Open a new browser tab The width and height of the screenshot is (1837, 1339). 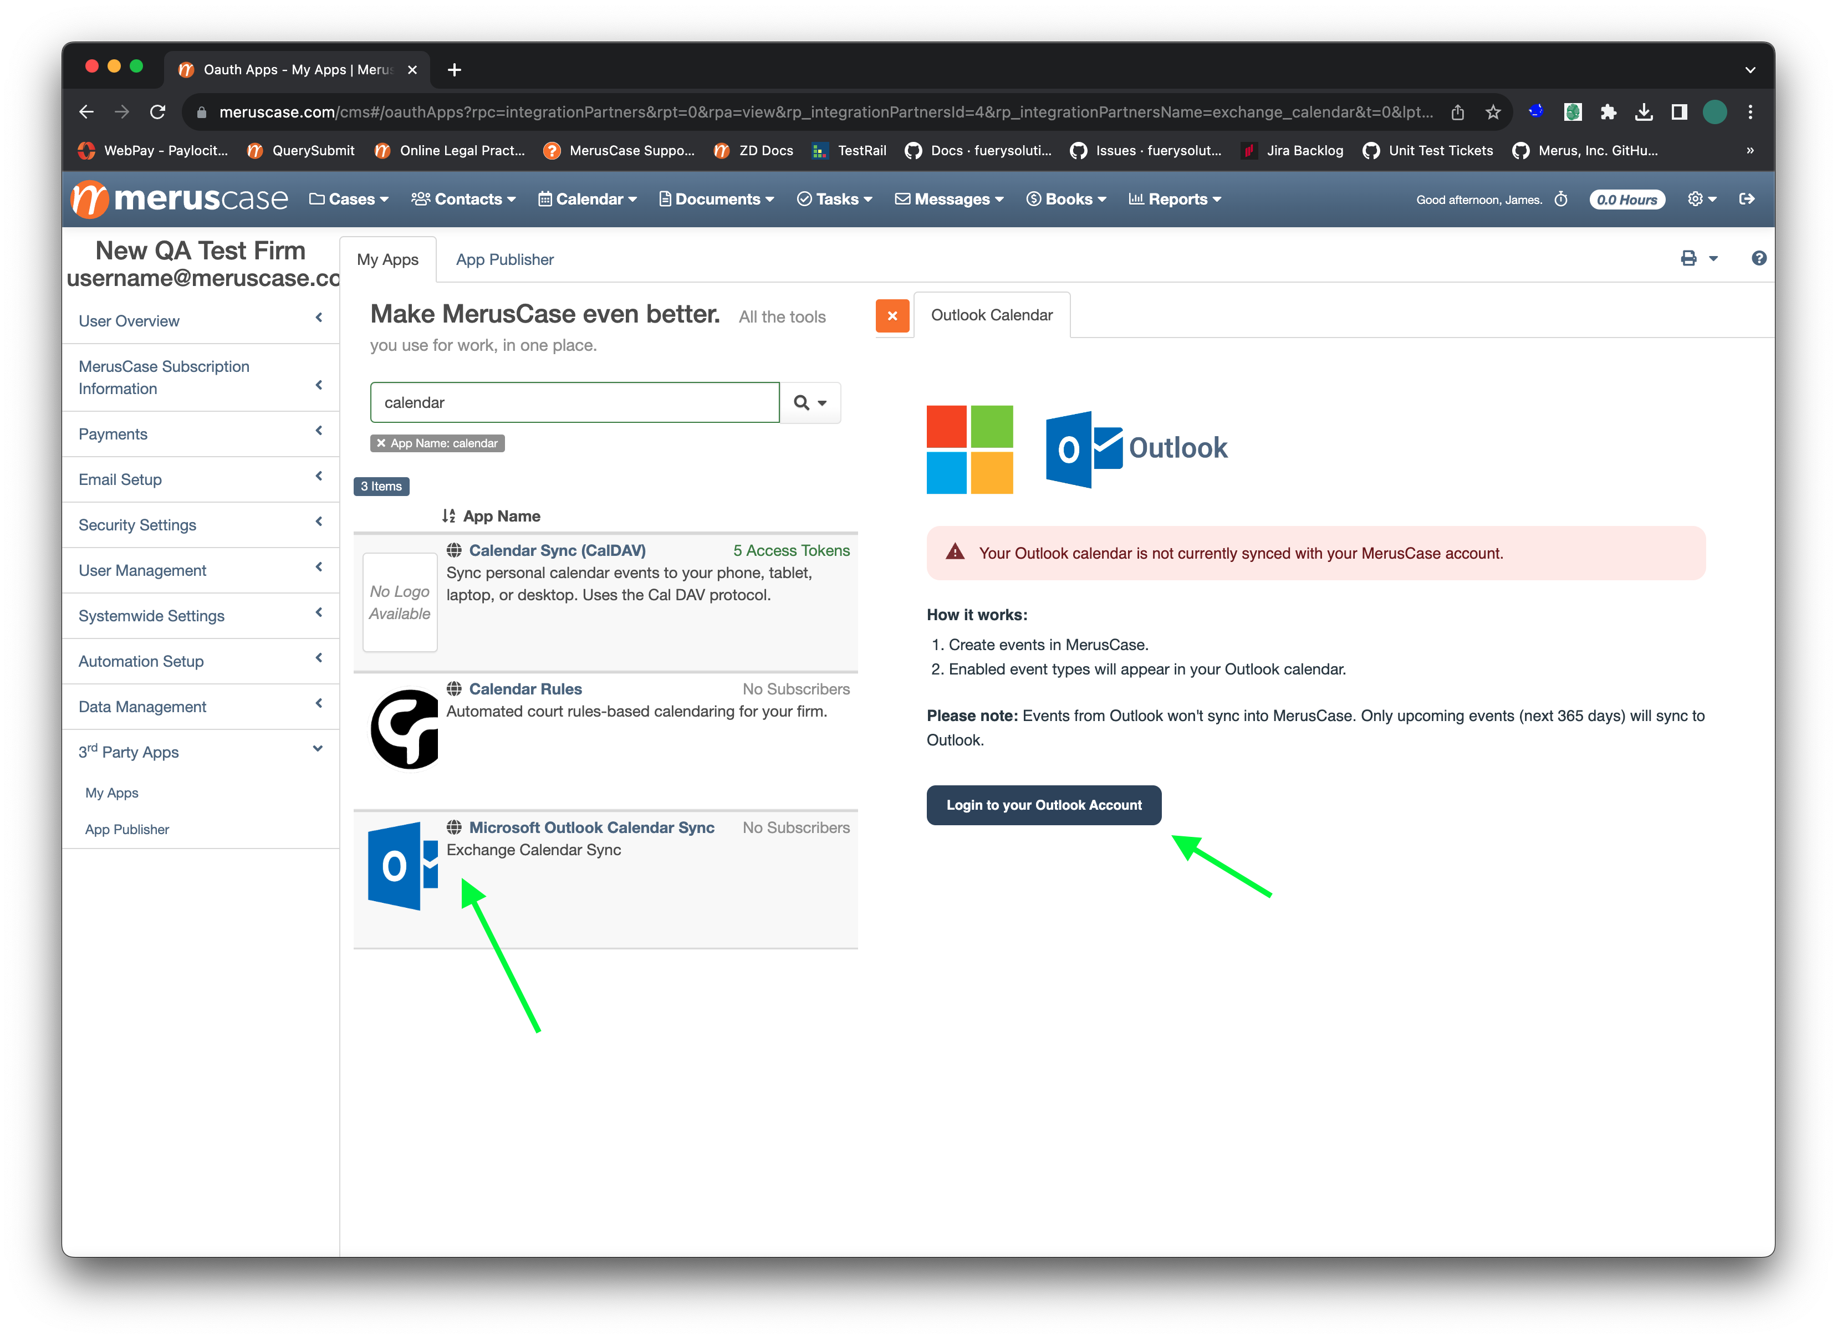coord(454,70)
